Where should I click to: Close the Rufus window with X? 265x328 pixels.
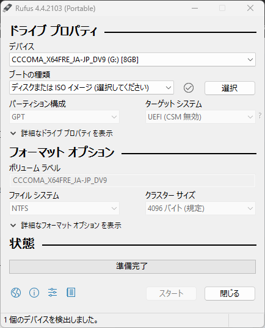250,9
